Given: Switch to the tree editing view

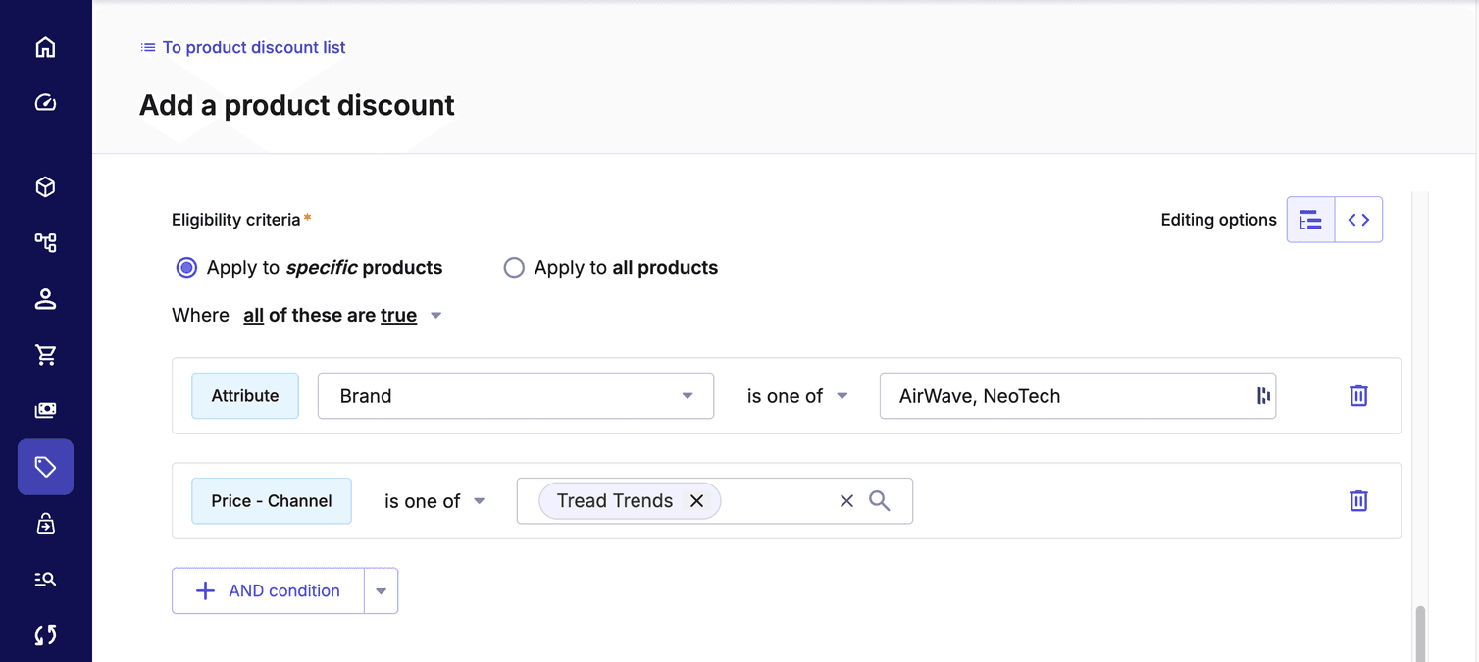Looking at the screenshot, I should click(x=1310, y=219).
